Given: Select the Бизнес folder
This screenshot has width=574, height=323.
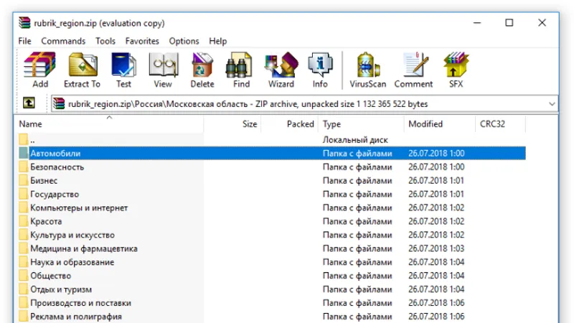Looking at the screenshot, I should coord(44,181).
